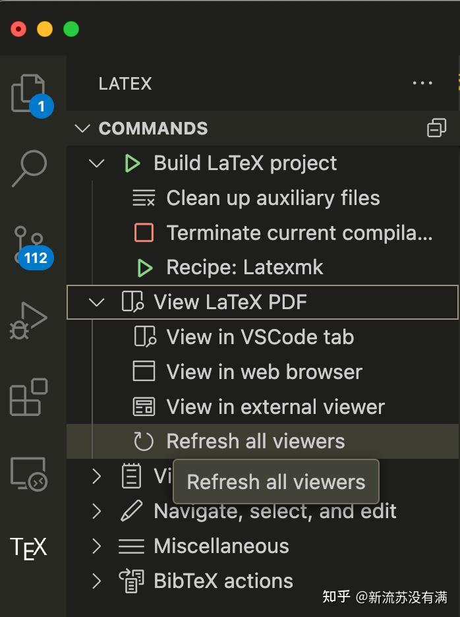460x617 pixels.
Task: Run Clean up auxiliary files
Action: 272,198
